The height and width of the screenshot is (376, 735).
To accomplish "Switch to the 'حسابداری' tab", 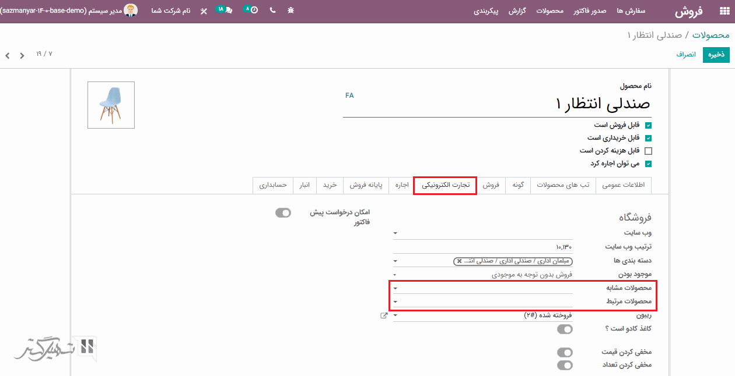I will tap(273, 185).
